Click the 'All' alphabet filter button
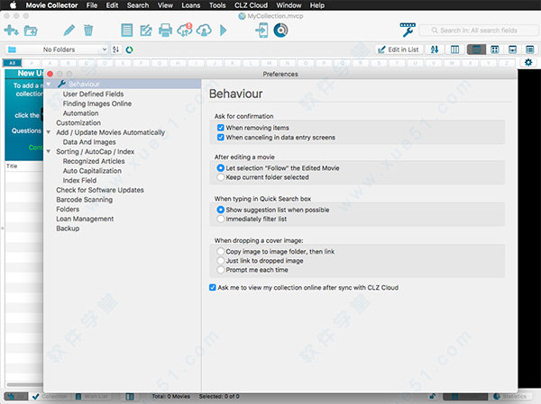Screen dimensions: 541x404 13,63
